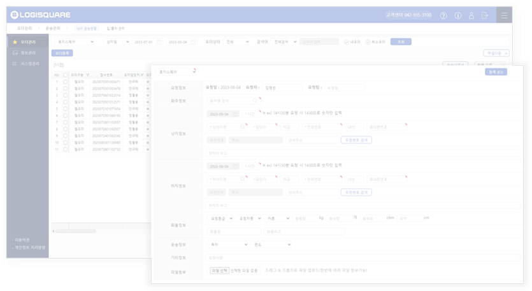Open calendar icon in 하차정보 date field
Image resolution: width=532 pixels, height=291 pixels.
tap(234, 166)
